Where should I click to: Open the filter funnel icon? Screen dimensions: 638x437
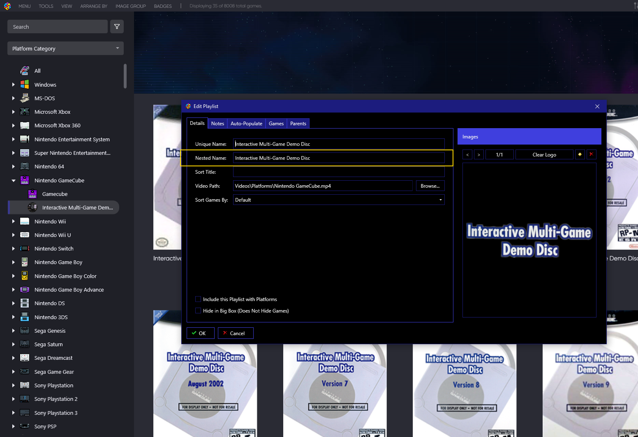117,27
